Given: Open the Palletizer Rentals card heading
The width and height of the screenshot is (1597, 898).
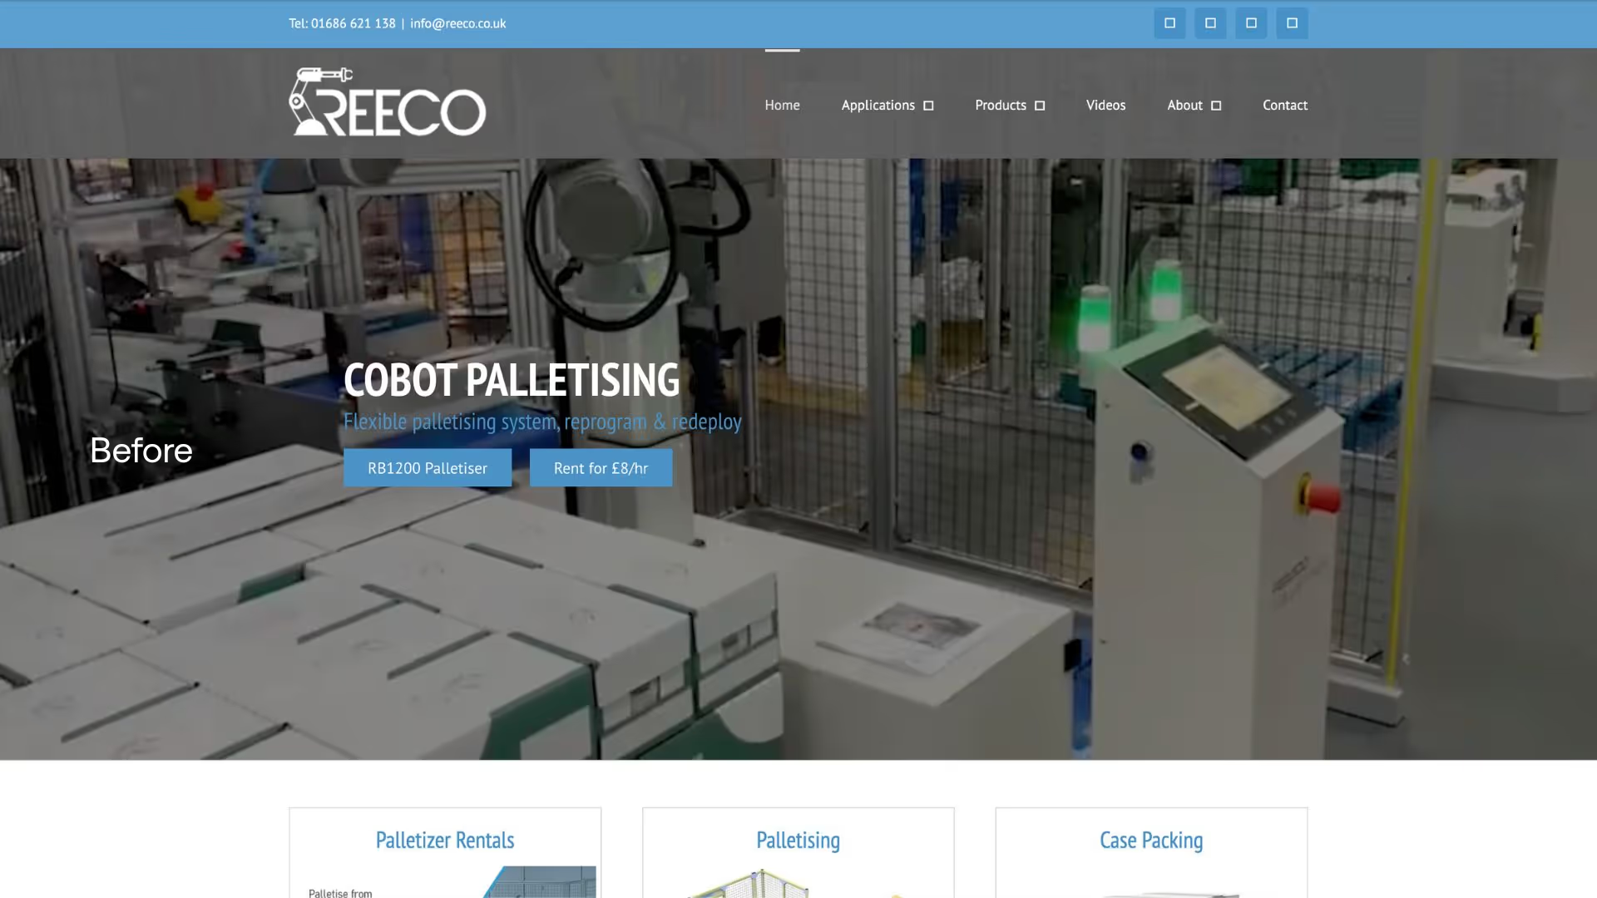Looking at the screenshot, I should click(445, 840).
